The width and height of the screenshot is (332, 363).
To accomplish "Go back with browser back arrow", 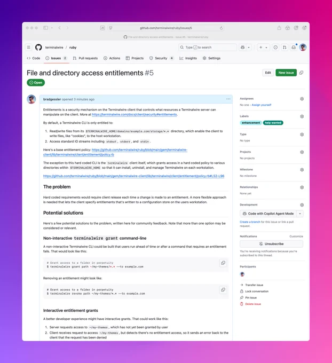I will click(59, 28).
